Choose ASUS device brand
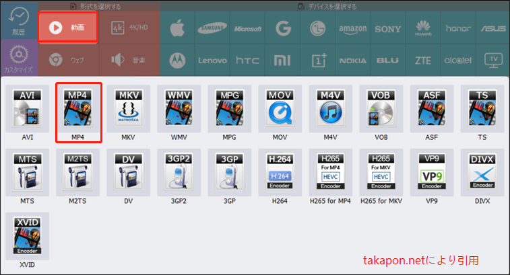The height and width of the screenshot is (275, 510). 492,28
